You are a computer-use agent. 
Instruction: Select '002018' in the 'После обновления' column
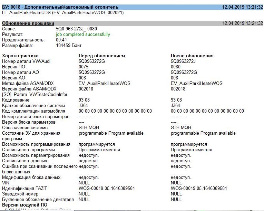(x=178, y=89)
